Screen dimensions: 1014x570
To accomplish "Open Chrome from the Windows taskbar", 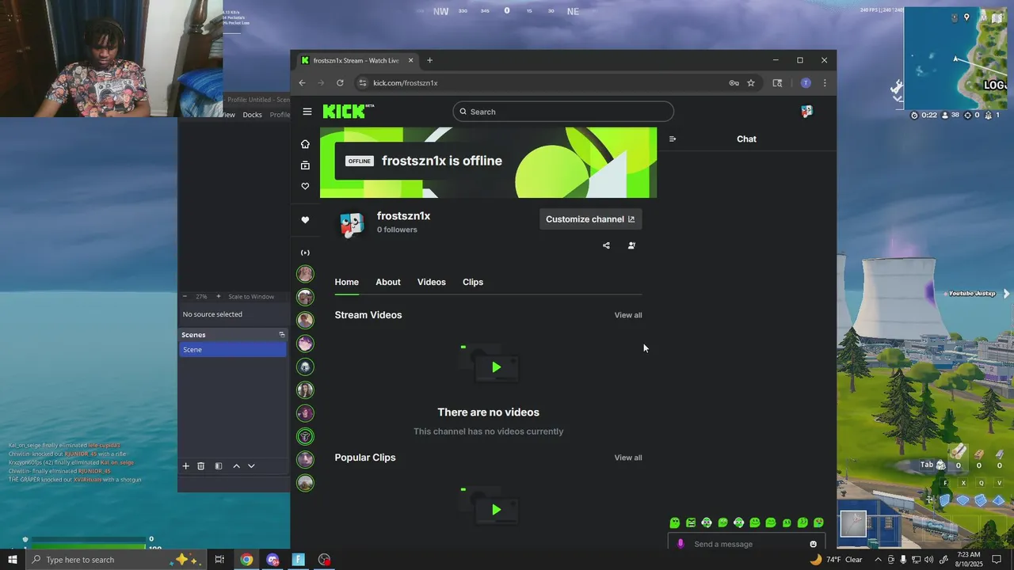I will click(x=246, y=560).
